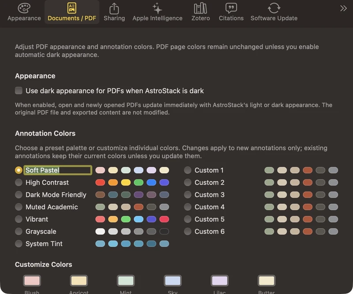Open the Sky color well

(x=173, y=280)
